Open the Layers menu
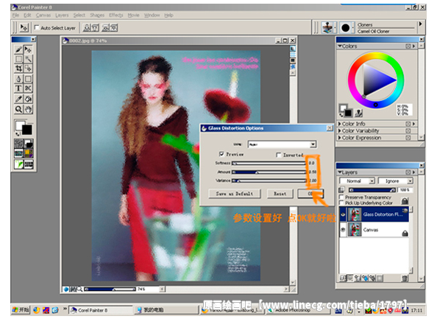 (62, 15)
